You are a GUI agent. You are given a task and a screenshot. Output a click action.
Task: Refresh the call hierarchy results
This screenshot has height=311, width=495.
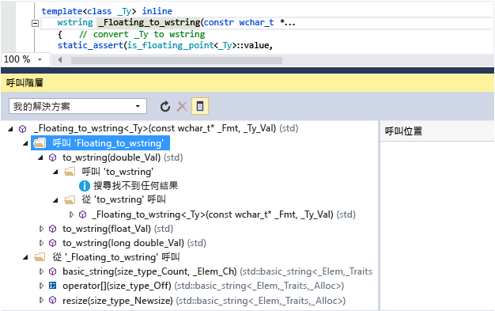(x=165, y=107)
